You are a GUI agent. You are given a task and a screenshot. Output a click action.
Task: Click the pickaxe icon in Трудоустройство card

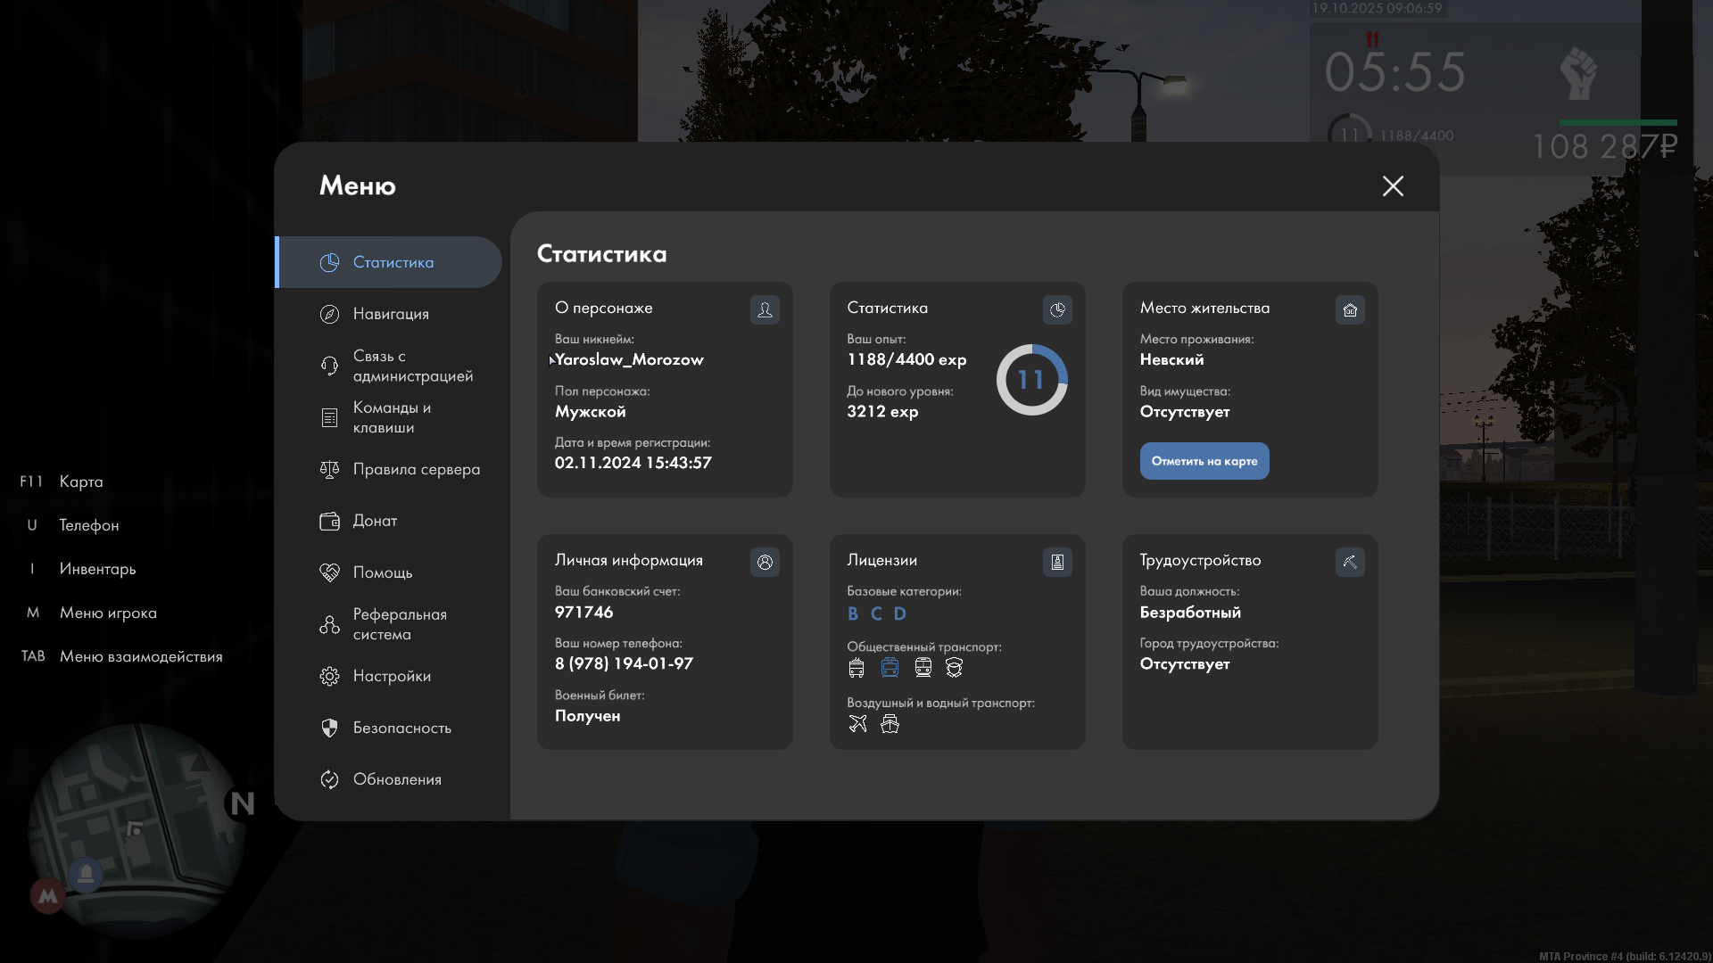click(1350, 562)
